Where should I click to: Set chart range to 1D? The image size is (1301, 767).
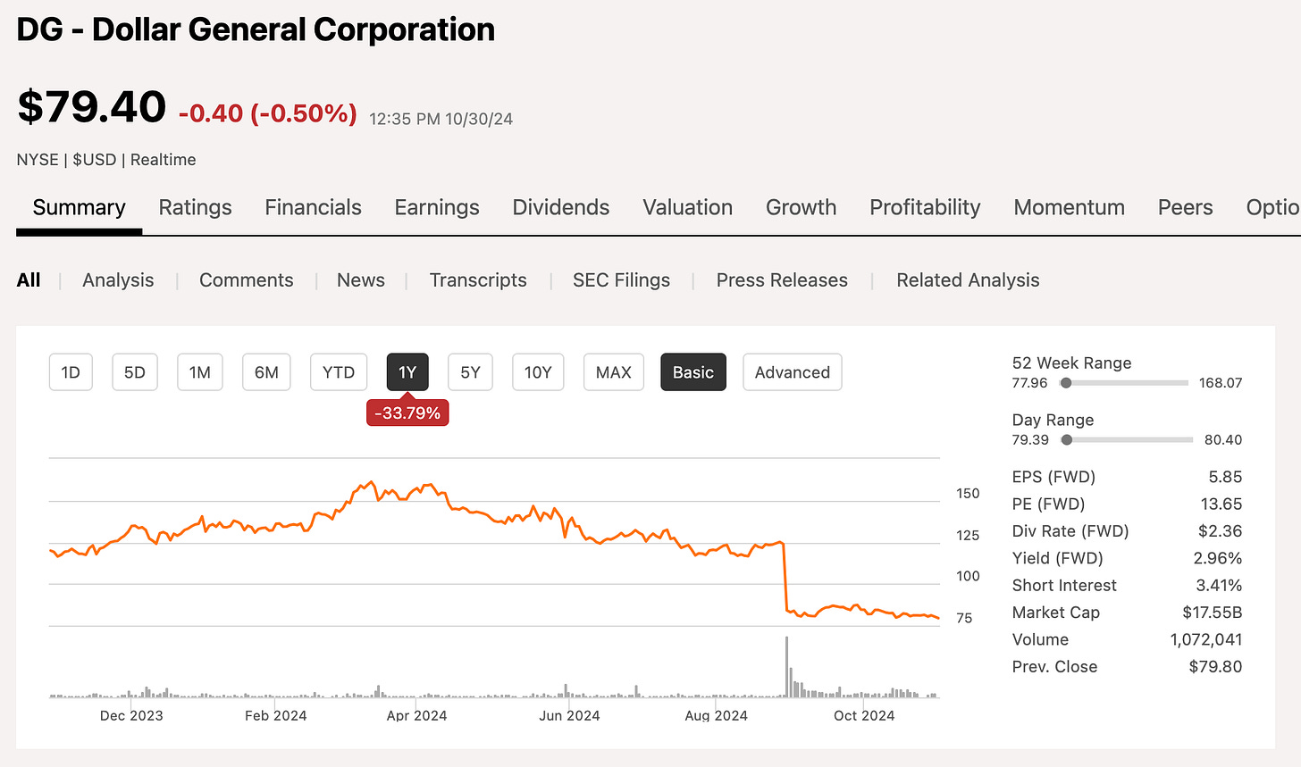pos(71,372)
